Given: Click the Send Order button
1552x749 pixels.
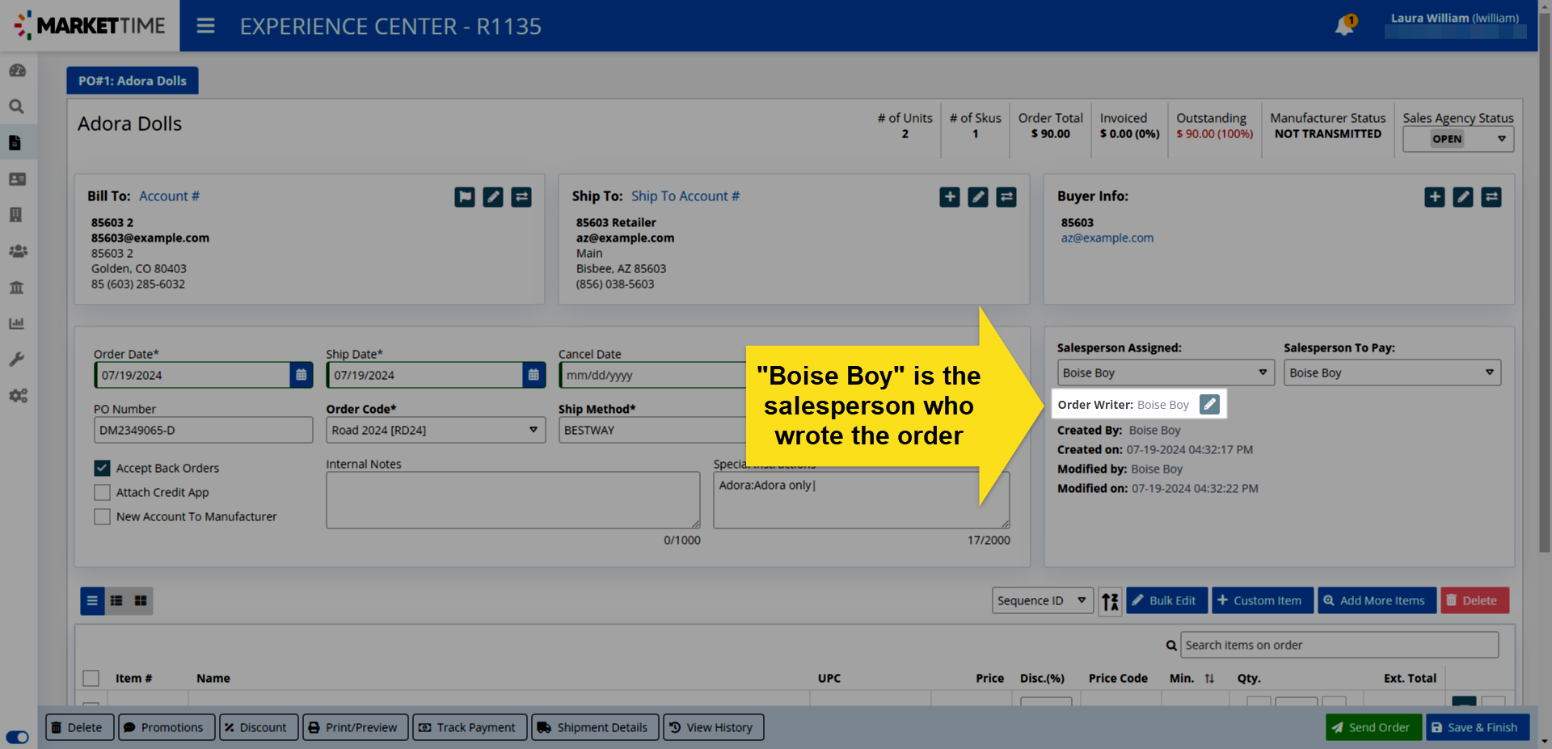Looking at the screenshot, I should click(1372, 727).
